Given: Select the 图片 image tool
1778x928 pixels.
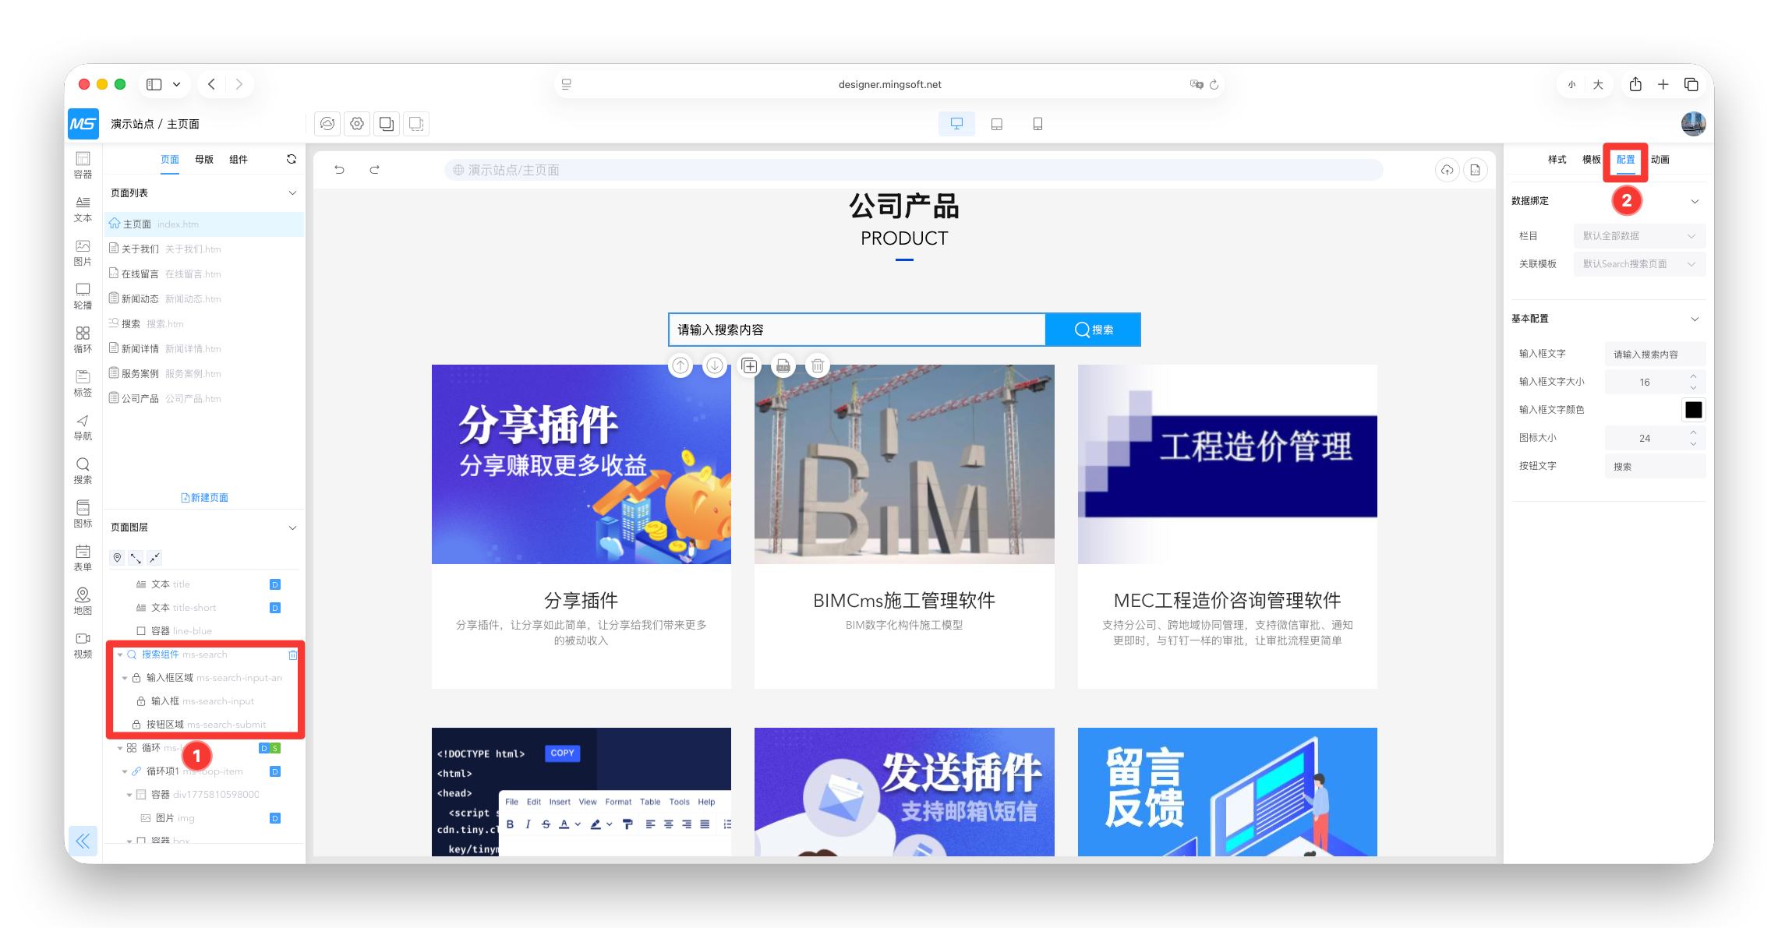Looking at the screenshot, I should pyautogui.click(x=83, y=252).
